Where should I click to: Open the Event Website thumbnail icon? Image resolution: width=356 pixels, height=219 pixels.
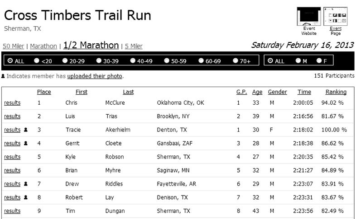[x=308, y=16]
